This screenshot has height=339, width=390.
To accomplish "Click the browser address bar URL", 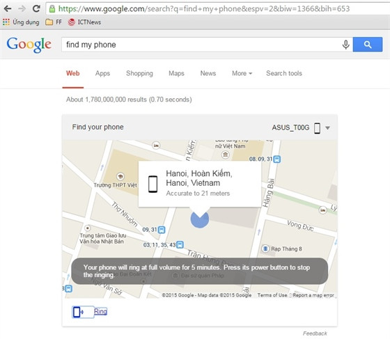I will [204, 9].
